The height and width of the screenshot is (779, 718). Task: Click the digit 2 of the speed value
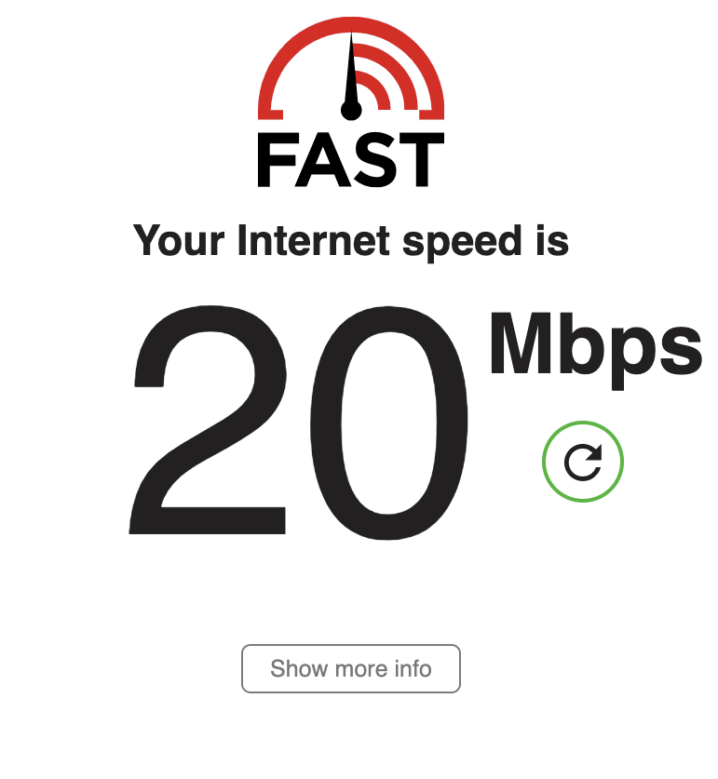tap(208, 420)
